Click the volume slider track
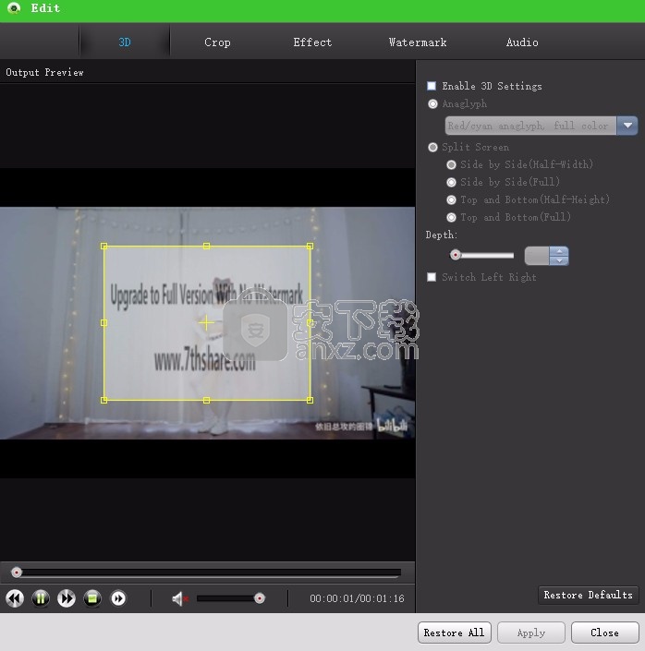This screenshot has width=645, height=651. (226, 598)
